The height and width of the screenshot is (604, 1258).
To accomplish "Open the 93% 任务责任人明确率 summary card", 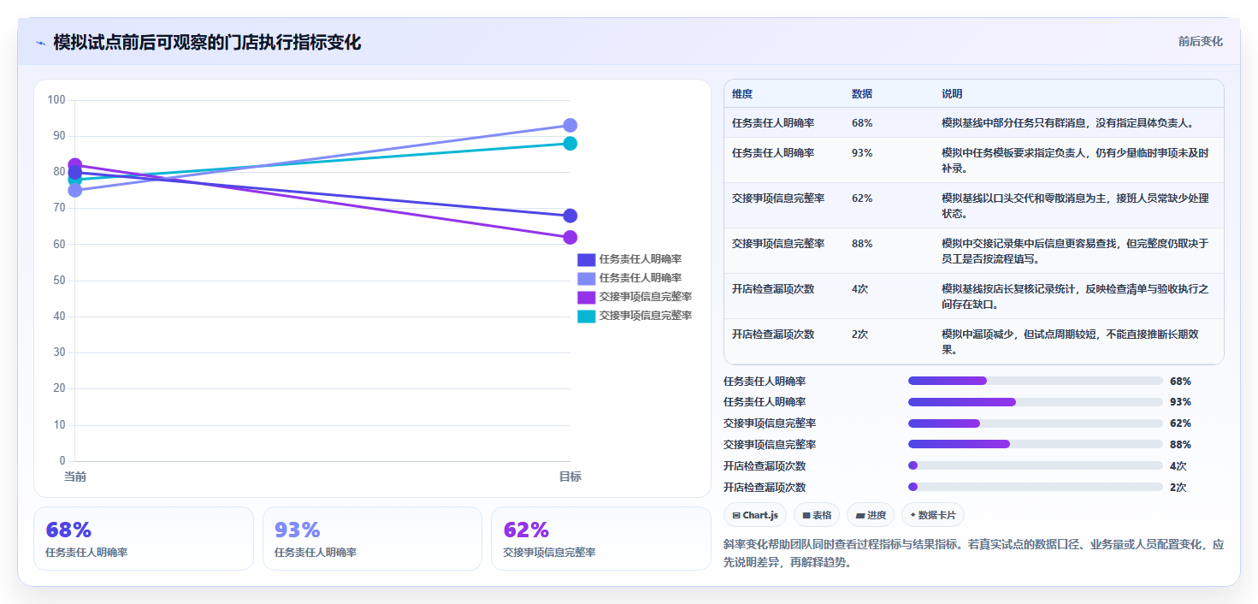I will 373,538.
